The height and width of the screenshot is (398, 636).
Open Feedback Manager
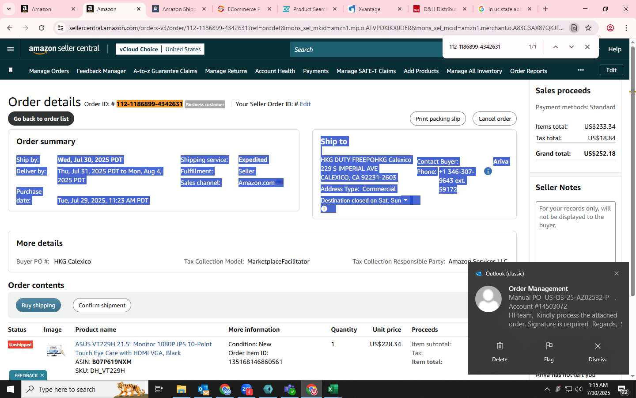101,71
